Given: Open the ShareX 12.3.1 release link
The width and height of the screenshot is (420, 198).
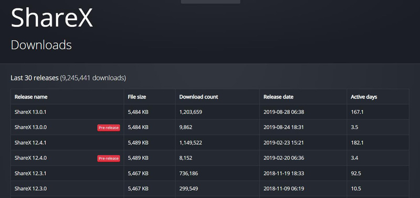Looking at the screenshot, I should [30, 173].
